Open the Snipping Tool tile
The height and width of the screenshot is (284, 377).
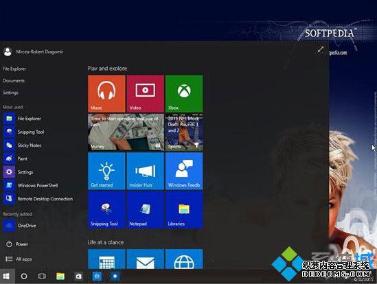click(x=106, y=210)
